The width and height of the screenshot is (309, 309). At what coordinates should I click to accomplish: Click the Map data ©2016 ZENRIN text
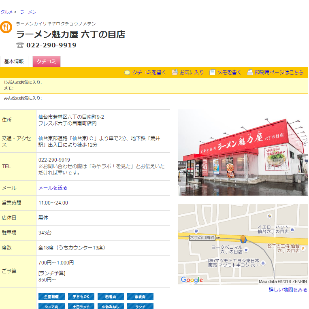pyautogui.click(x=283, y=281)
